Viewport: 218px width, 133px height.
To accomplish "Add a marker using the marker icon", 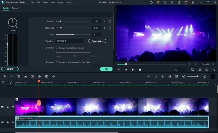I will point(156,76).
